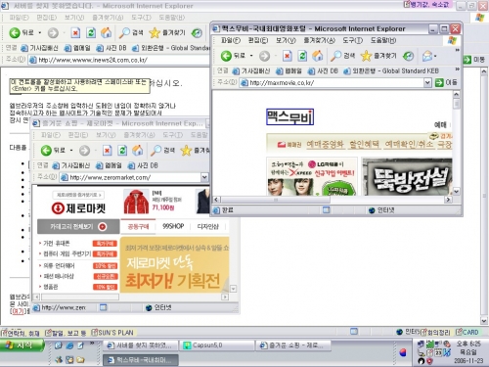Click the Search magnifier in the background inews24 window
This screenshot has height=367, width=489.
[x=124, y=32]
